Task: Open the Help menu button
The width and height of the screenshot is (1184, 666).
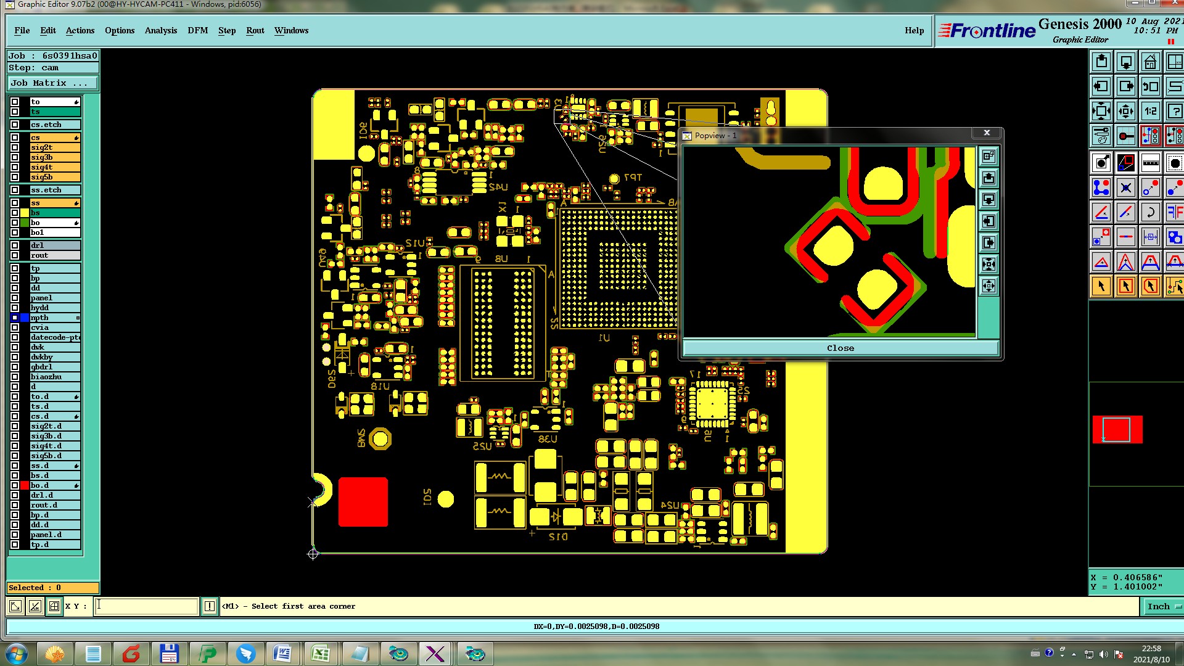Action: point(915,30)
